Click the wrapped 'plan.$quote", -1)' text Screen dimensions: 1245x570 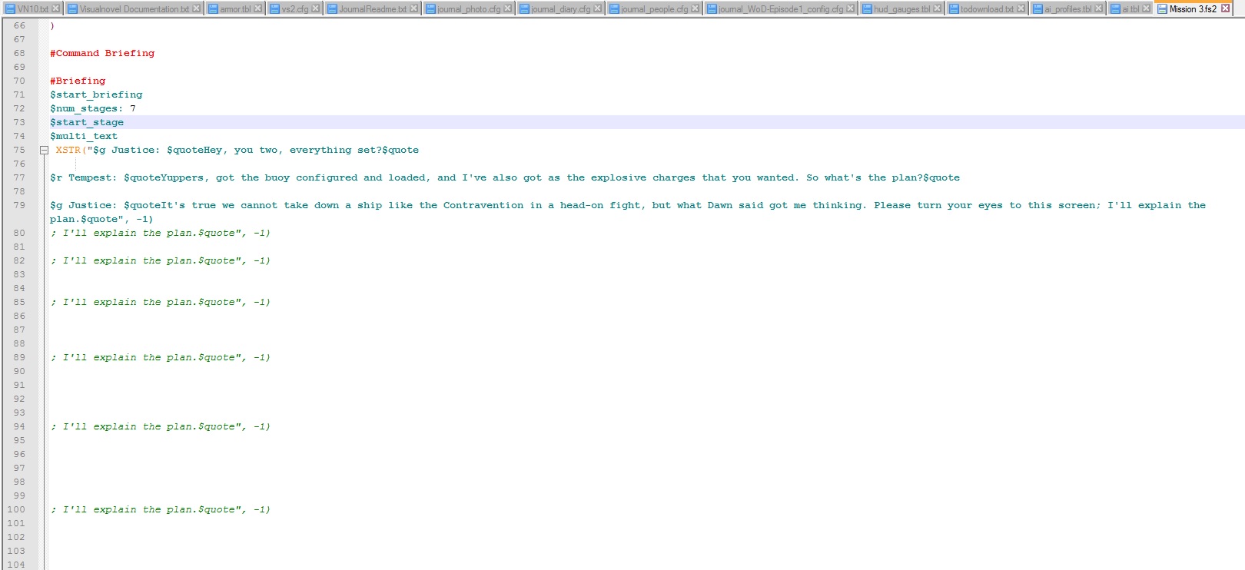click(x=101, y=219)
